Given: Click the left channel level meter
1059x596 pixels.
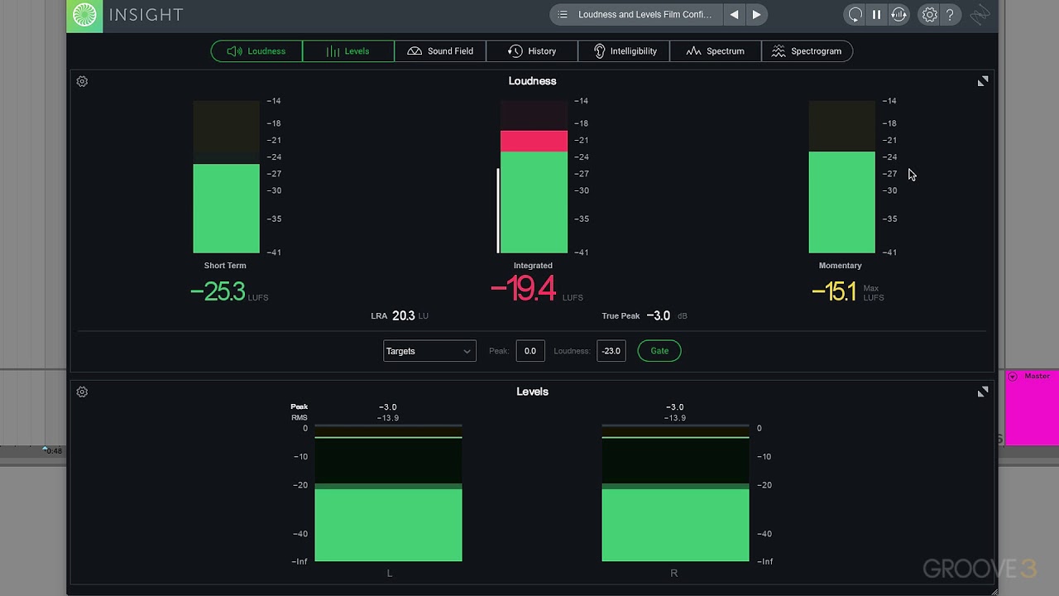Looking at the screenshot, I should pyautogui.click(x=388, y=493).
